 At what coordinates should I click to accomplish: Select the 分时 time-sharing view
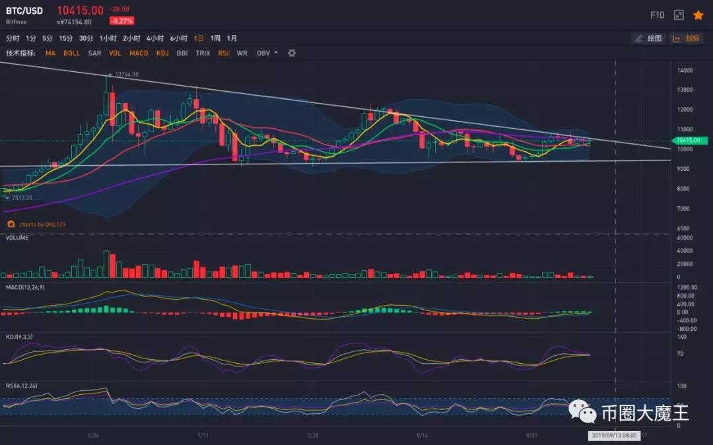(13, 38)
